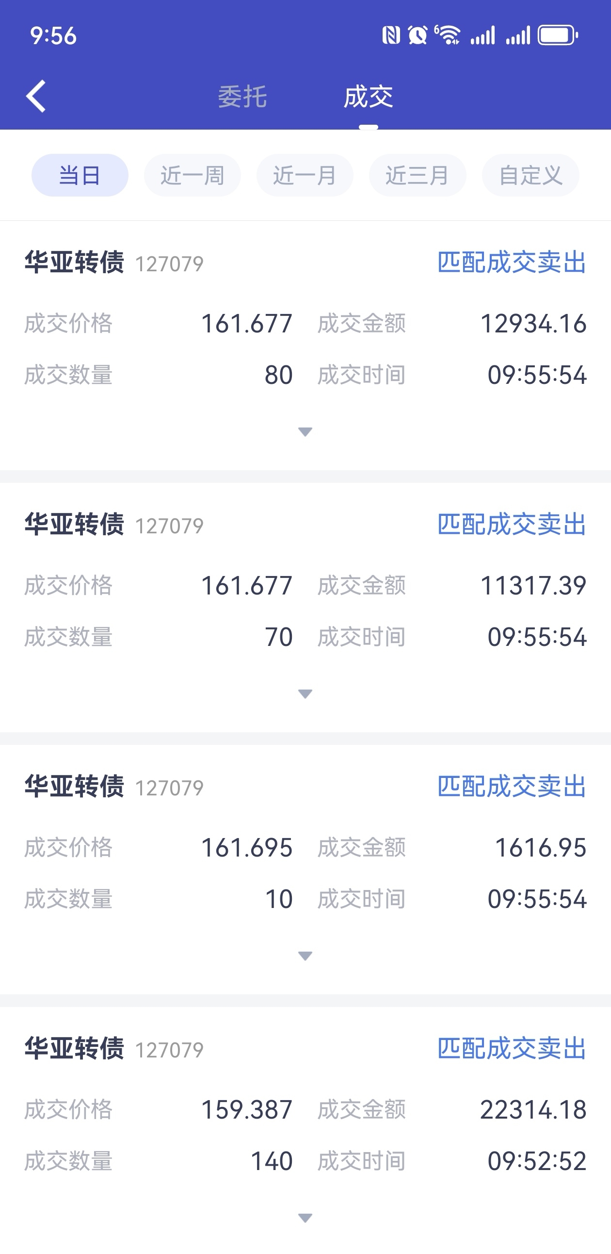Select the 成交 tab
The image size is (611, 1254).
pyautogui.click(x=368, y=97)
